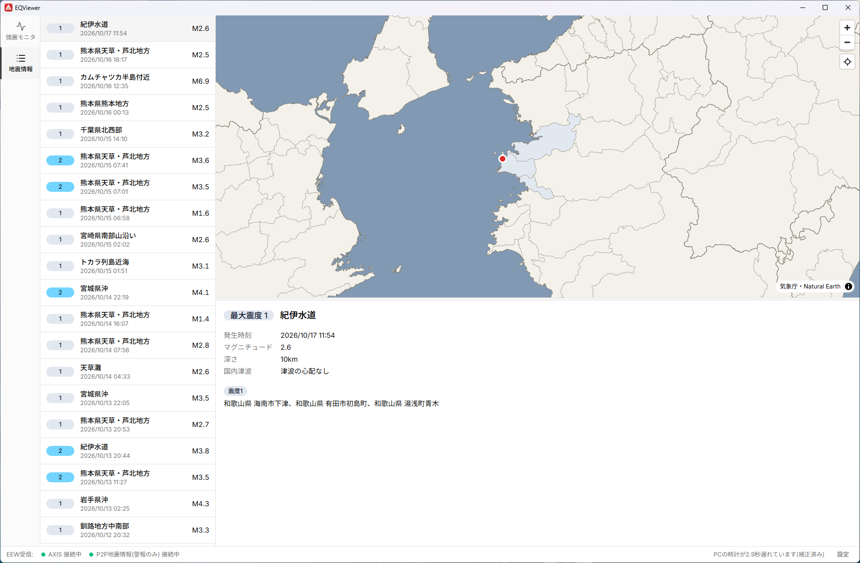Viewport: 860px width, 563px height.
Task: Open entry dated 2026/10/15 07:01
Action: pyautogui.click(x=128, y=187)
